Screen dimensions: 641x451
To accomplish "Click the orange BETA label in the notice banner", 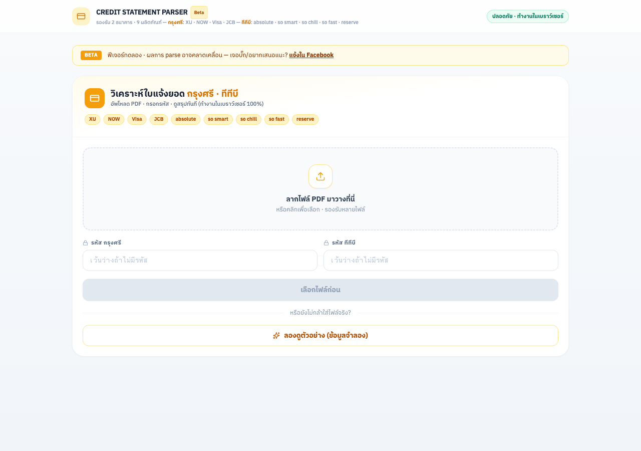I will click(x=91, y=55).
